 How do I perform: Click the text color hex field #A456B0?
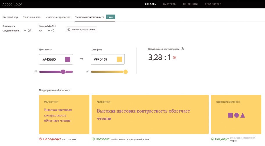[51, 59]
